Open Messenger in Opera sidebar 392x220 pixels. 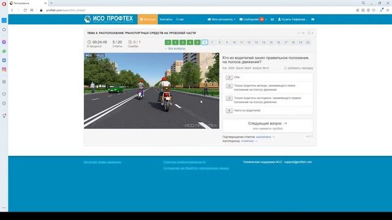(4, 42)
